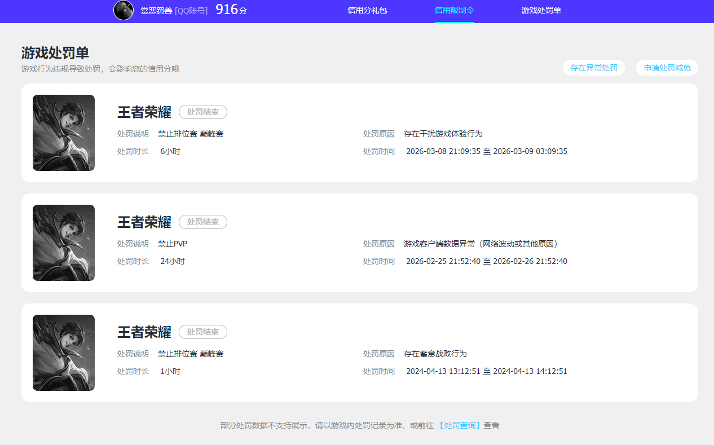Screen dimensions: 714x445
Task: Click 王者荣耀 title in the 24小时 card
Action: 144,222
